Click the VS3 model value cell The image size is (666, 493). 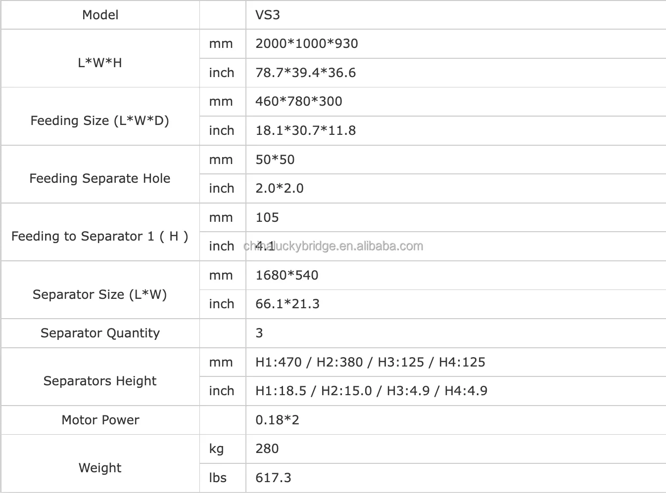[268, 15]
